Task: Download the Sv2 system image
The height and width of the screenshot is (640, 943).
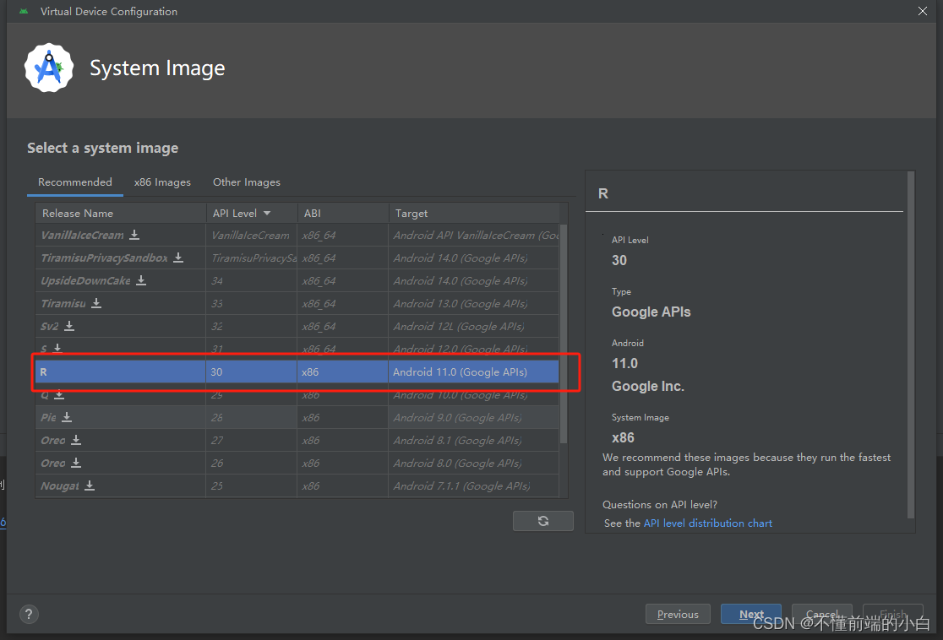Action: coord(69,326)
